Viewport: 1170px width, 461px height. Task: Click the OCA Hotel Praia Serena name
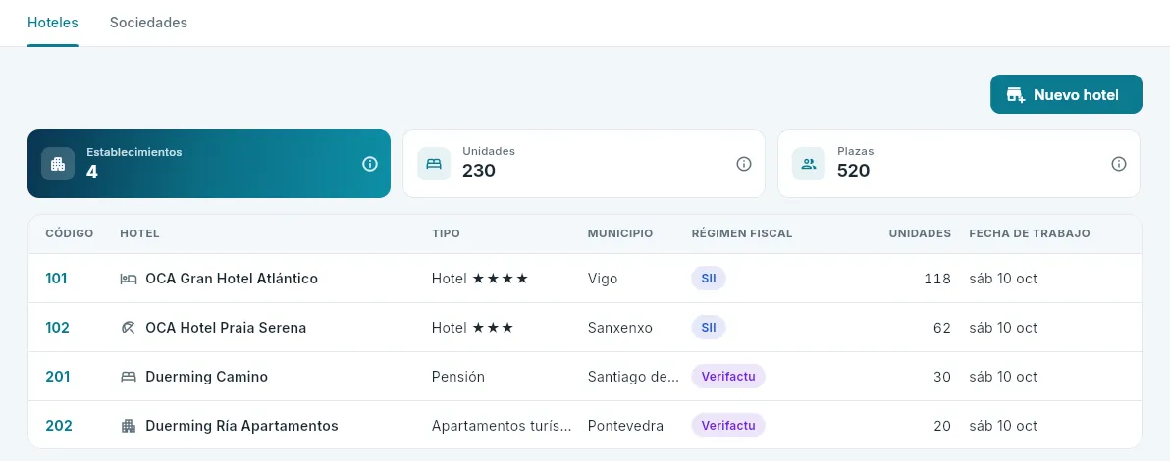tap(226, 328)
